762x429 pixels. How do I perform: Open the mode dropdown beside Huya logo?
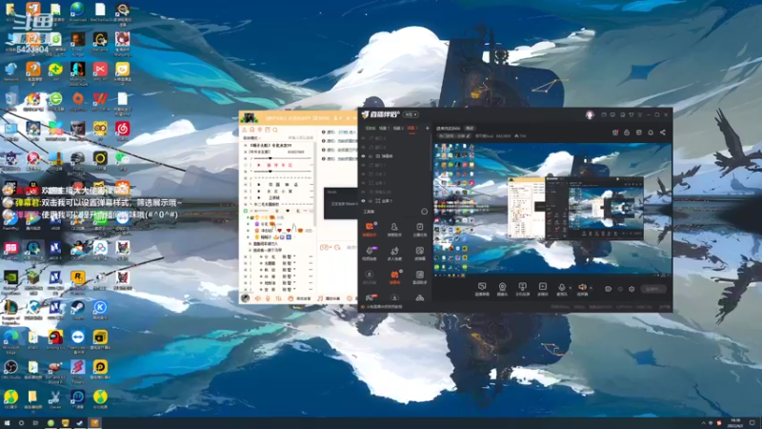pyautogui.click(x=411, y=114)
